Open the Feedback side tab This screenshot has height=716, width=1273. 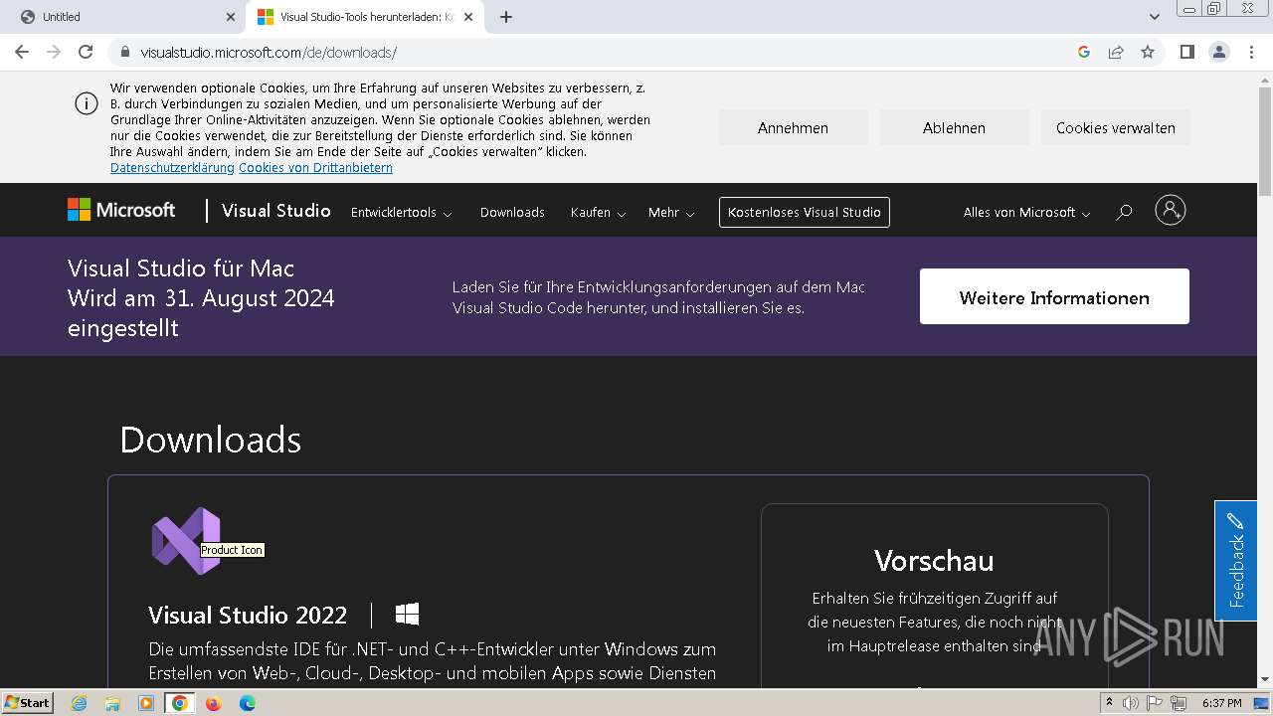(1236, 561)
